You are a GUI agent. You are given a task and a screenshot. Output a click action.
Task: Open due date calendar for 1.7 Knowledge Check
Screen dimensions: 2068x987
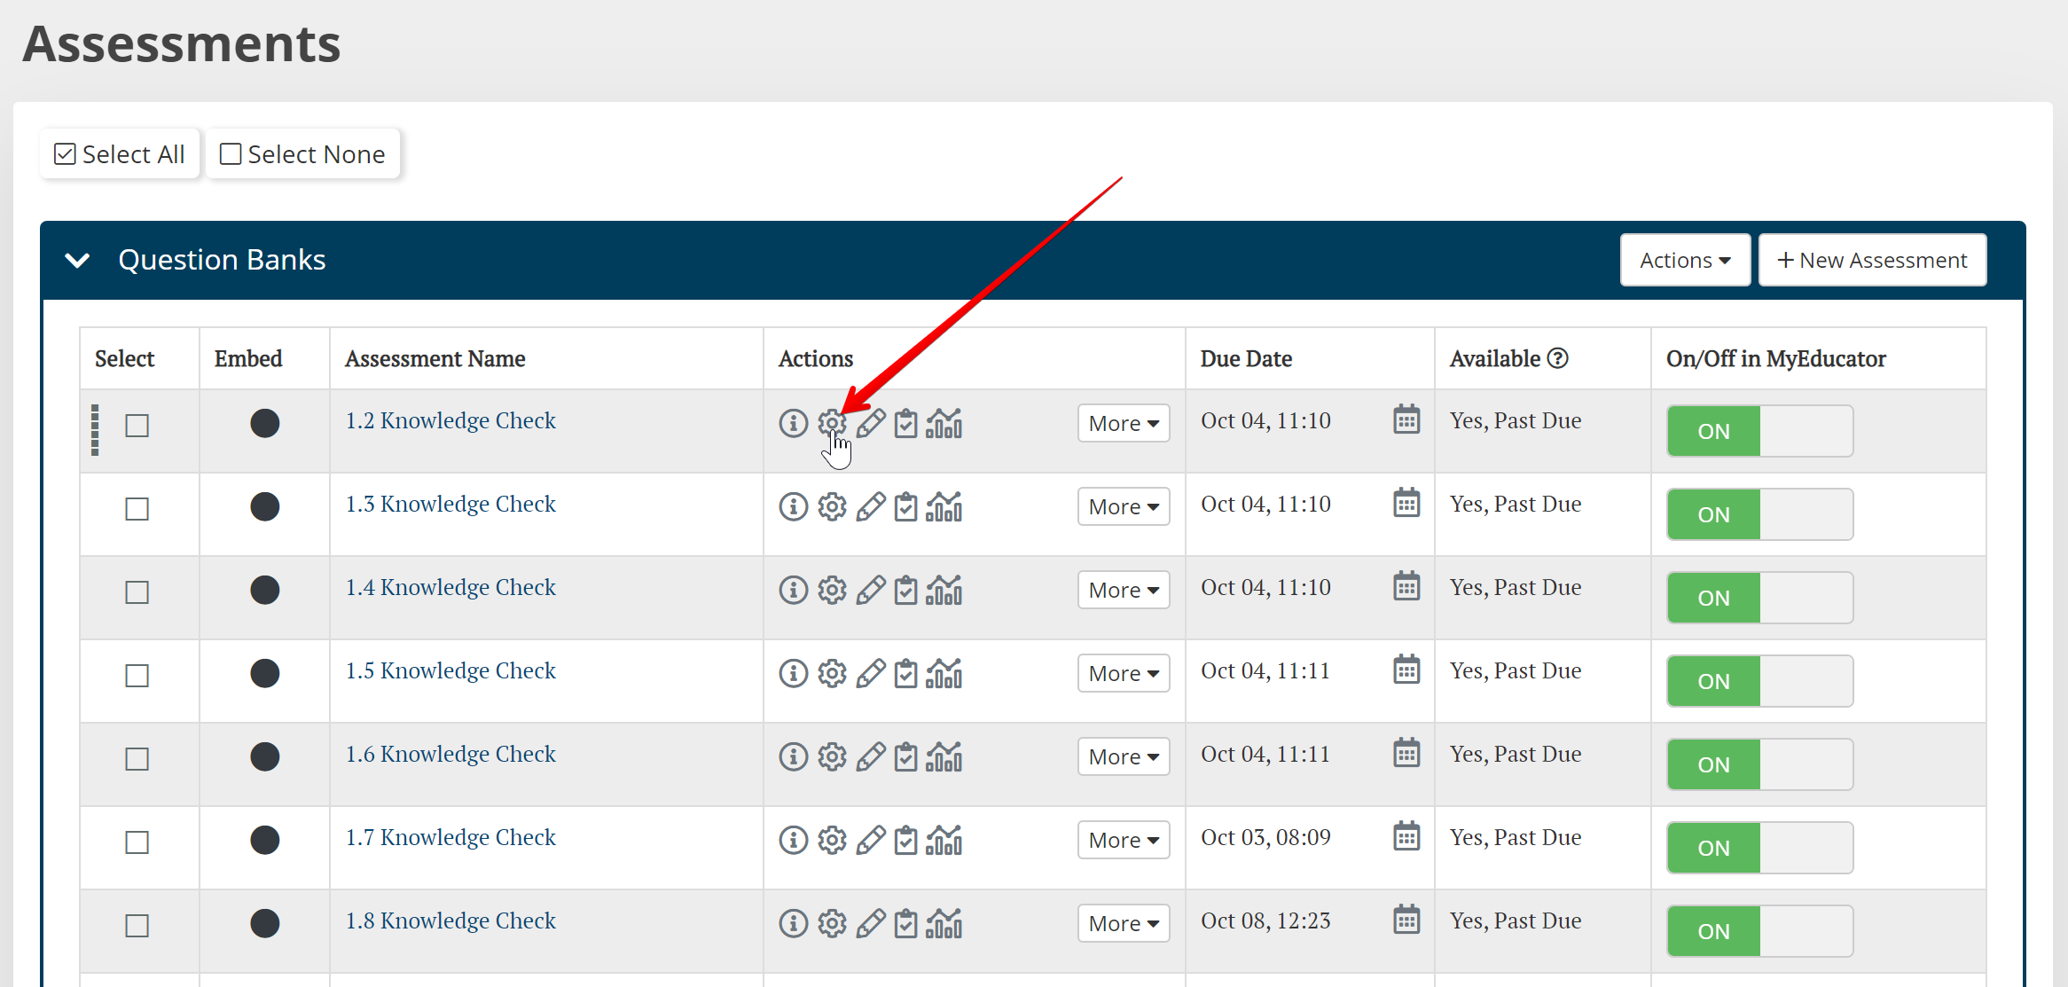coord(1406,836)
